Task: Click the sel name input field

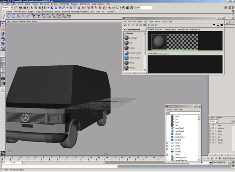Action: click(146, 8)
